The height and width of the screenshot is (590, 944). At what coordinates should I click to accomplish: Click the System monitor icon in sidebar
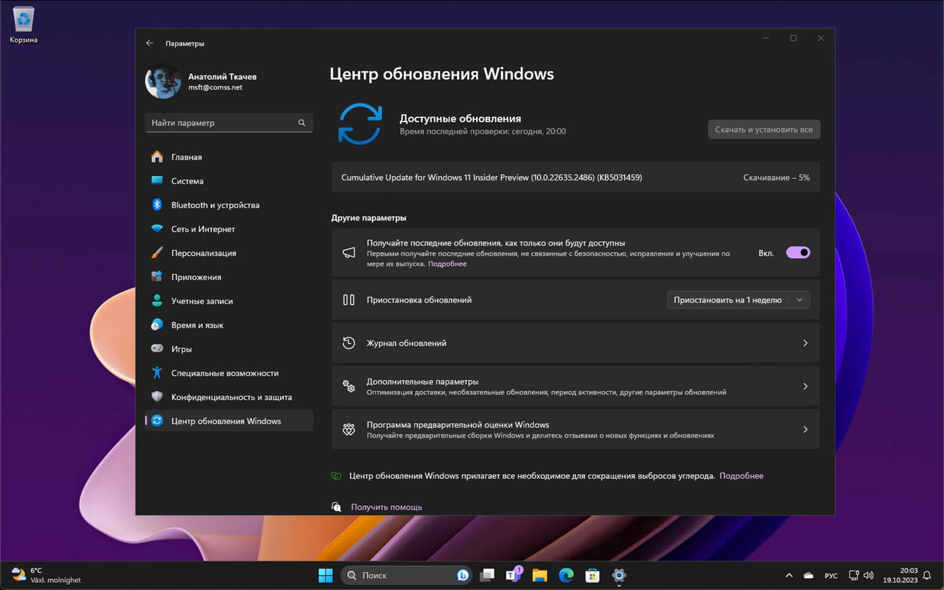(157, 181)
